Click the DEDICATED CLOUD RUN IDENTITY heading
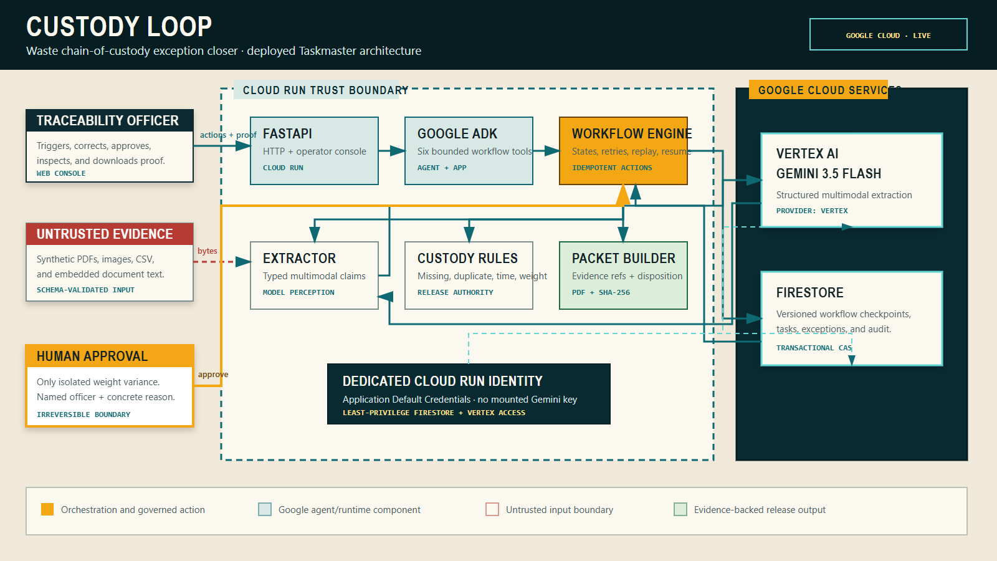Viewport: 997px width, 561px height. coord(442,381)
